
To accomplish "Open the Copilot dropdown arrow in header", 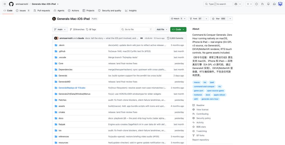I will [240, 4].
